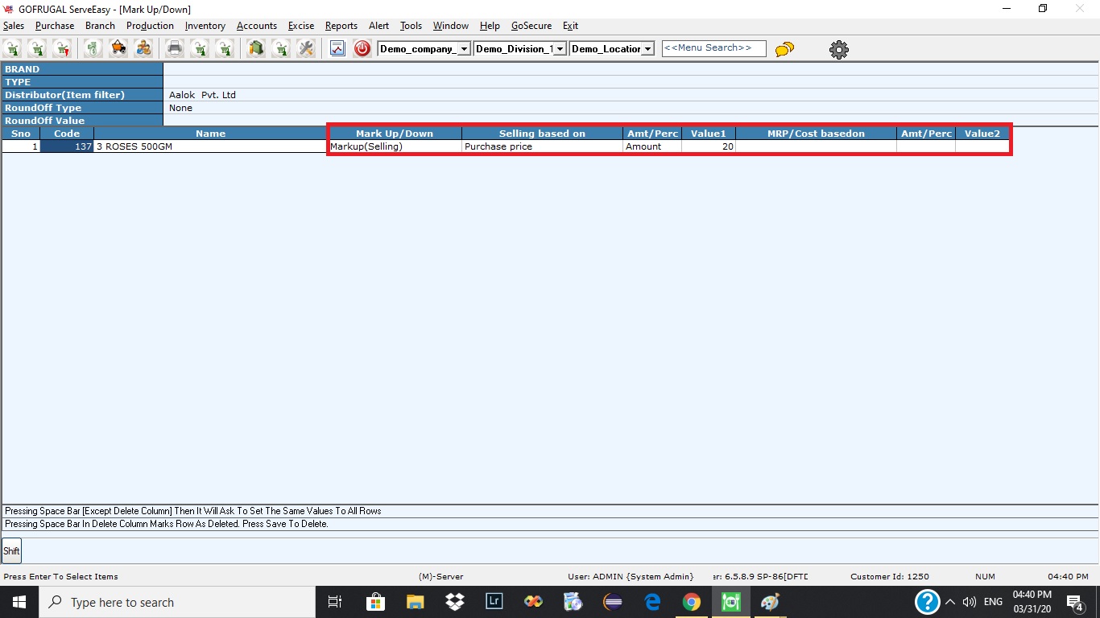Click the blue help question mark icon
Image resolution: width=1100 pixels, height=618 pixels.
point(927,602)
